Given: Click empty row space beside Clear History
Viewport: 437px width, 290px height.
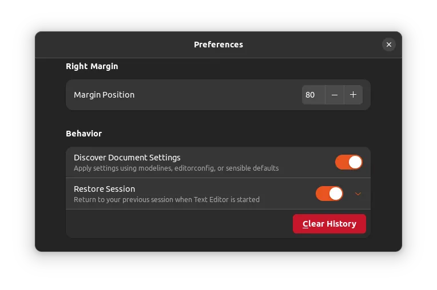Looking at the screenshot, I should (177, 224).
